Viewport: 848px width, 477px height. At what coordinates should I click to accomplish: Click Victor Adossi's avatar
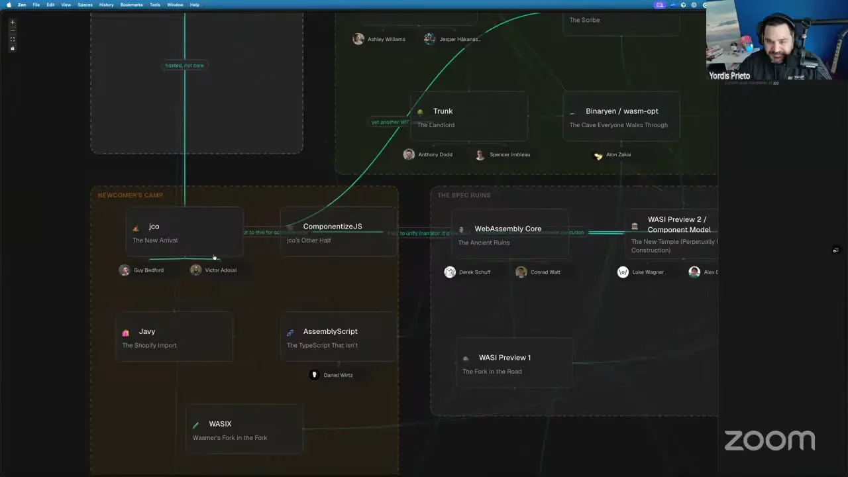click(x=196, y=270)
